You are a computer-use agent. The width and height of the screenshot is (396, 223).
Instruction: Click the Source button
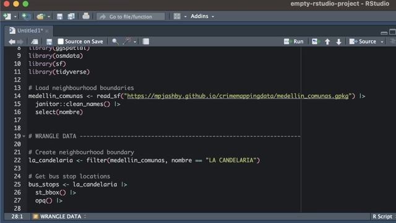pyautogui.click(x=363, y=42)
